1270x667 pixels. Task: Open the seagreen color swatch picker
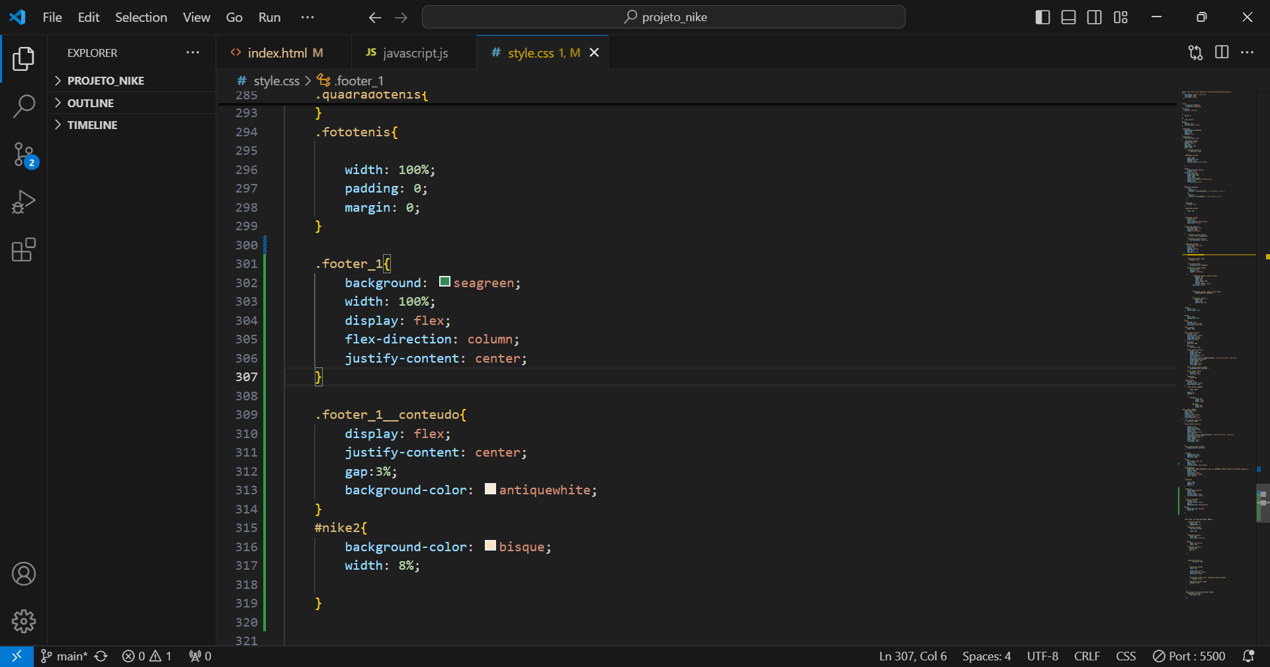coord(444,282)
